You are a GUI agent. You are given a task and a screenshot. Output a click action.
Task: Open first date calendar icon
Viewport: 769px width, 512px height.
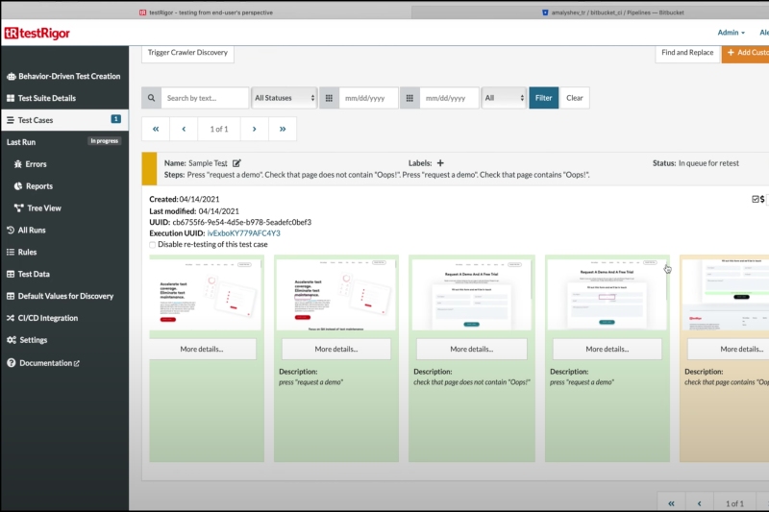(x=329, y=98)
